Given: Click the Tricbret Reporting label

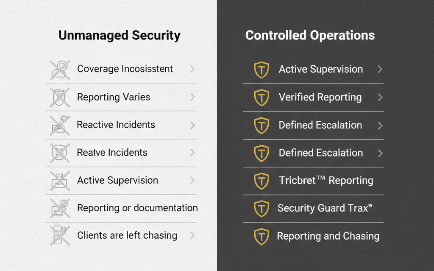Looking at the screenshot, I should point(326,180).
